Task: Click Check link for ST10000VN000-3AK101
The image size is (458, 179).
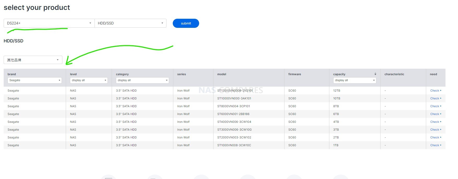Action: coord(436,98)
